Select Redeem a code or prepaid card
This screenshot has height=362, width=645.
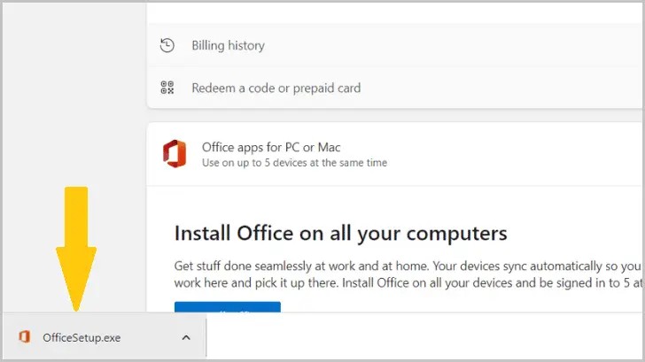276,88
